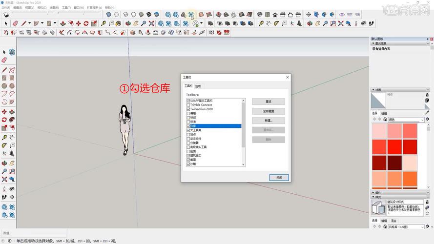The height and width of the screenshot is (244, 434).
Task: Click the 关闭 button in the dialog
Action: point(279,178)
